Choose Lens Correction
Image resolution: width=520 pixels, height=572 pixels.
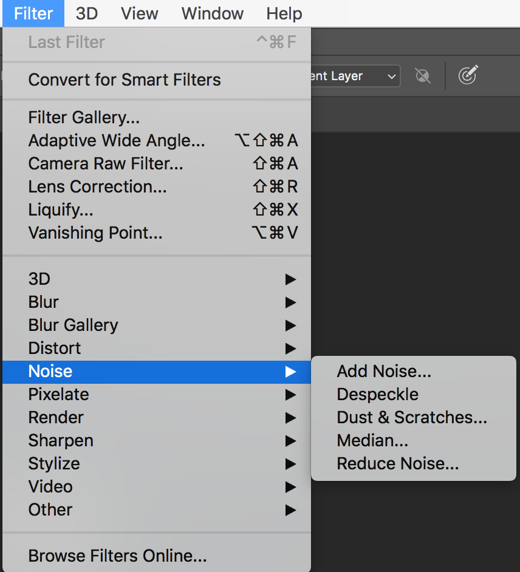pos(157,186)
